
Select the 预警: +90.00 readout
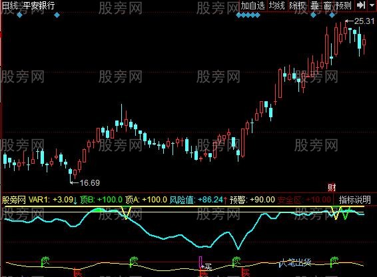252,200
